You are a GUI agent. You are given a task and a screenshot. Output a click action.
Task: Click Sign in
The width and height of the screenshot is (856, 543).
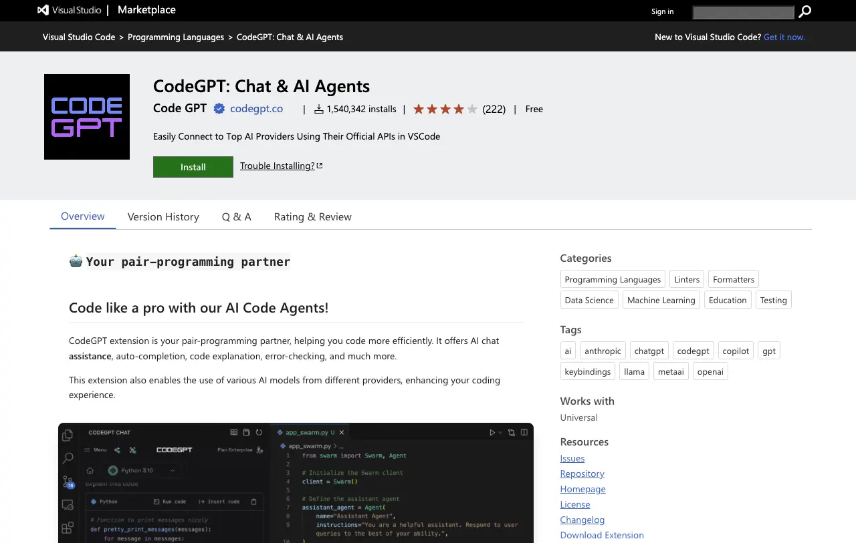662,11
